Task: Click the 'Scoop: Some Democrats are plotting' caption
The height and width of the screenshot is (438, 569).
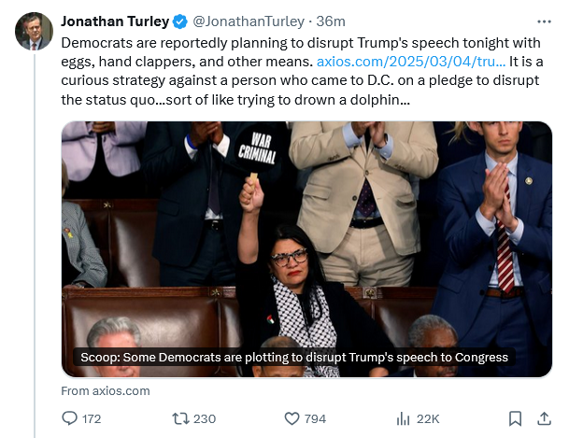Action: (x=291, y=358)
